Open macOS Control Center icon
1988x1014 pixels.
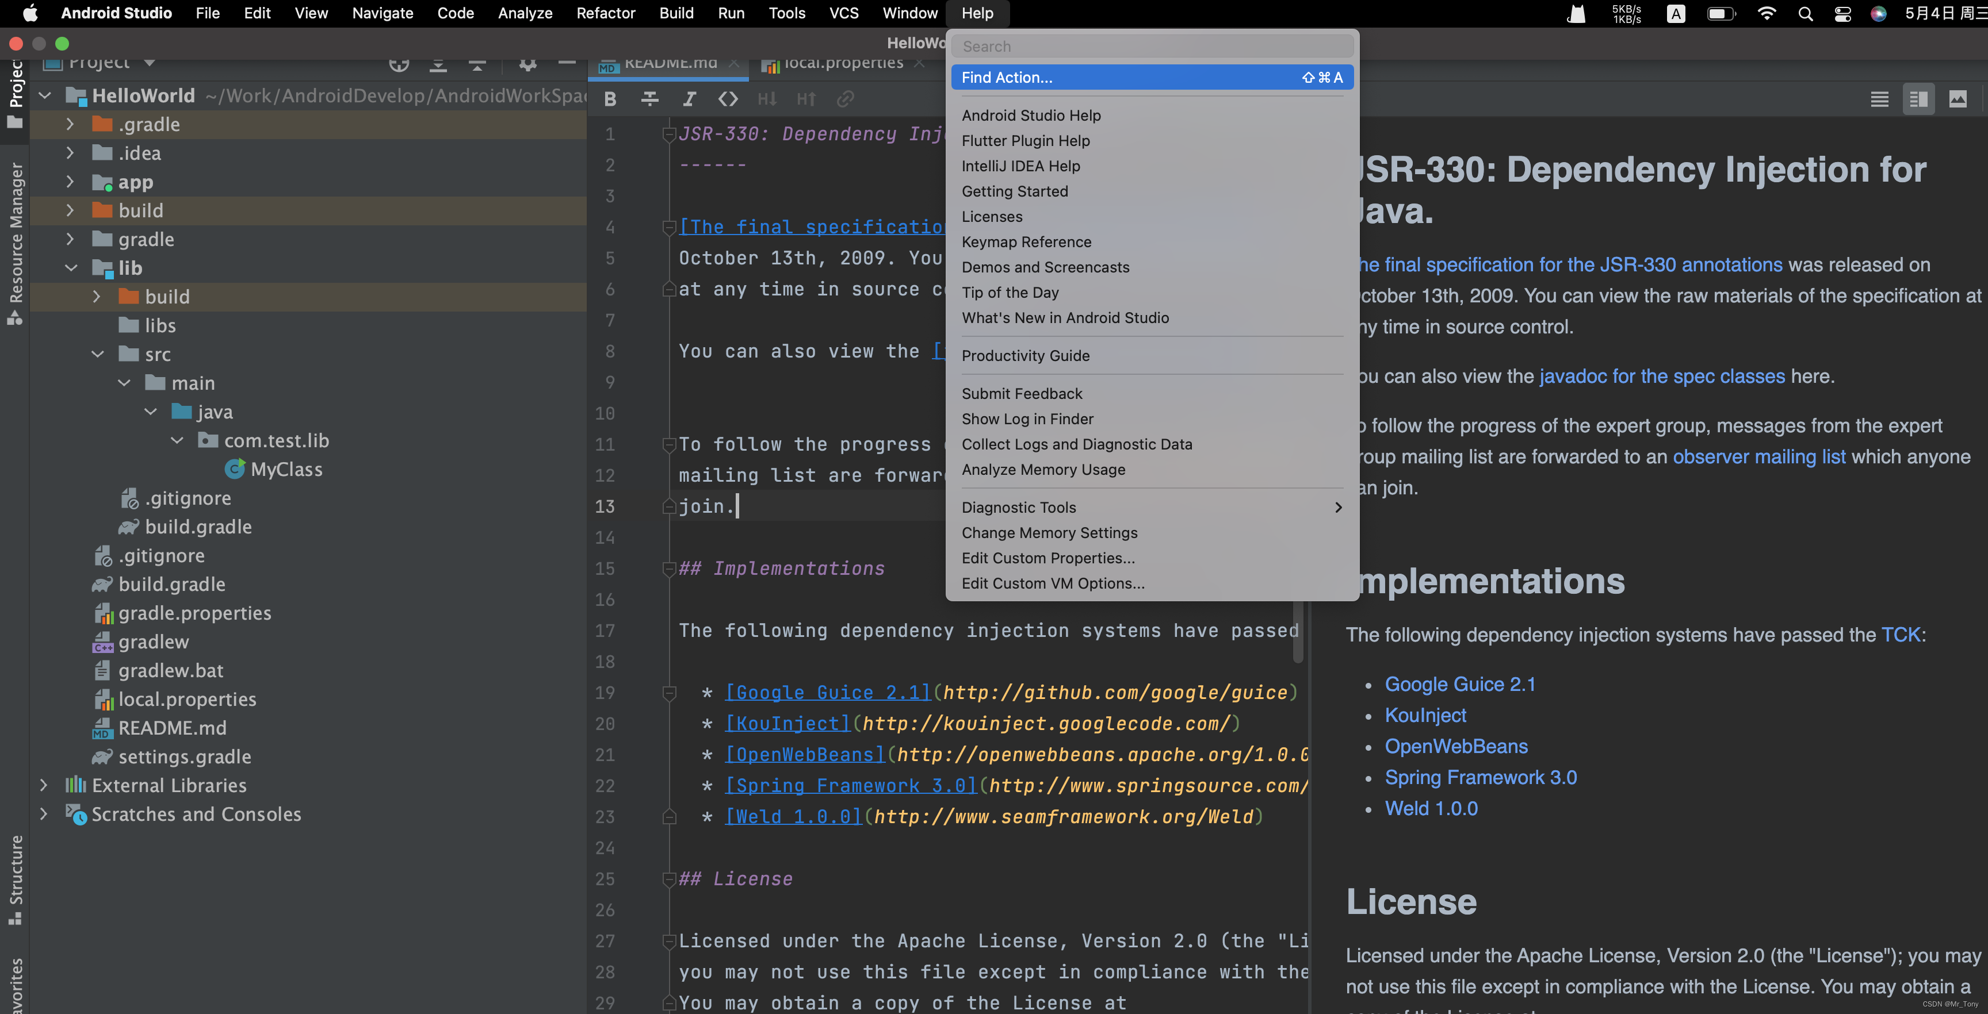[1843, 13]
